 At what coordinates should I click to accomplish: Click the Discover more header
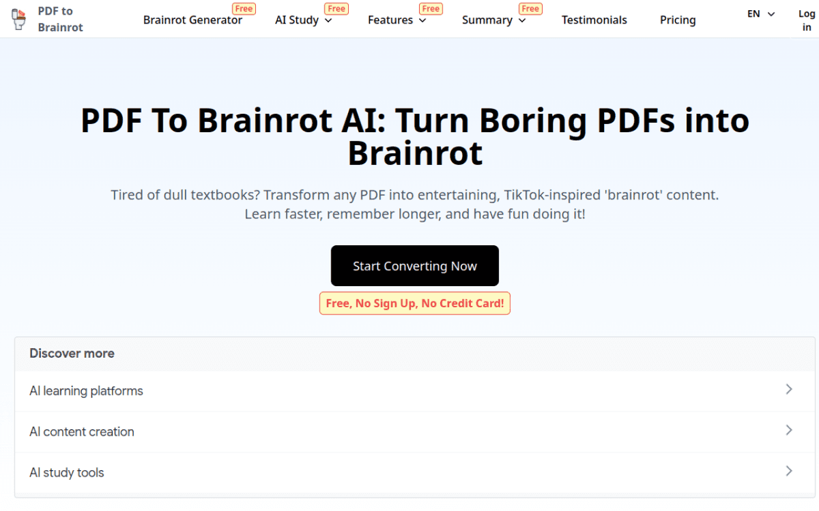point(72,353)
